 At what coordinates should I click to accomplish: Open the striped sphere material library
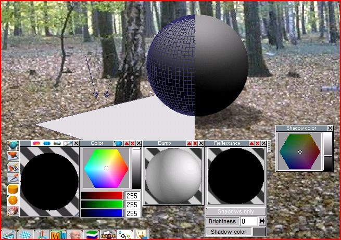pyautogui.click(x=13, y=211)
